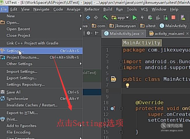
Task: Choose Link C++ Project with Gradle
Action: 41,43
